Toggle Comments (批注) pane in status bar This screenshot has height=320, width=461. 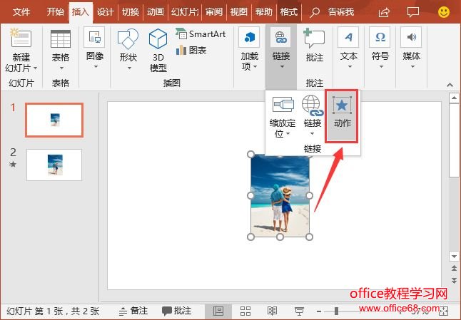pos(176,311)
